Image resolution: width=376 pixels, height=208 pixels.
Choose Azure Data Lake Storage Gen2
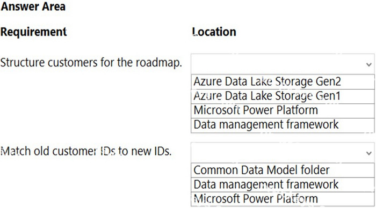(283, 82)
